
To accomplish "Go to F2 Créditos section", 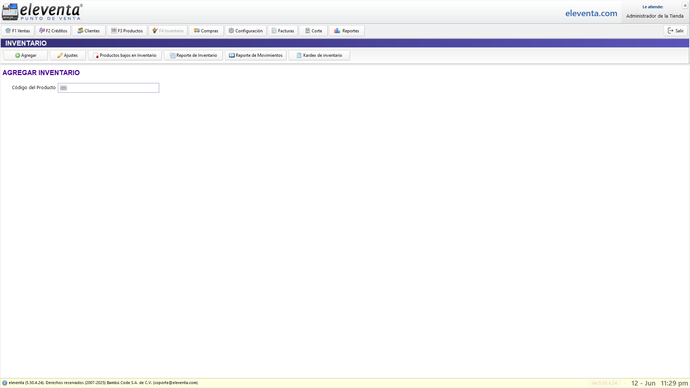I will pyautogui.click(x=53, y=31).
